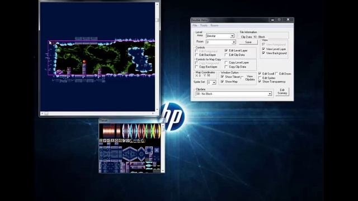Uncheck Show Tileset option
This screenshot has width=358, height=201.
click(223, 77)
